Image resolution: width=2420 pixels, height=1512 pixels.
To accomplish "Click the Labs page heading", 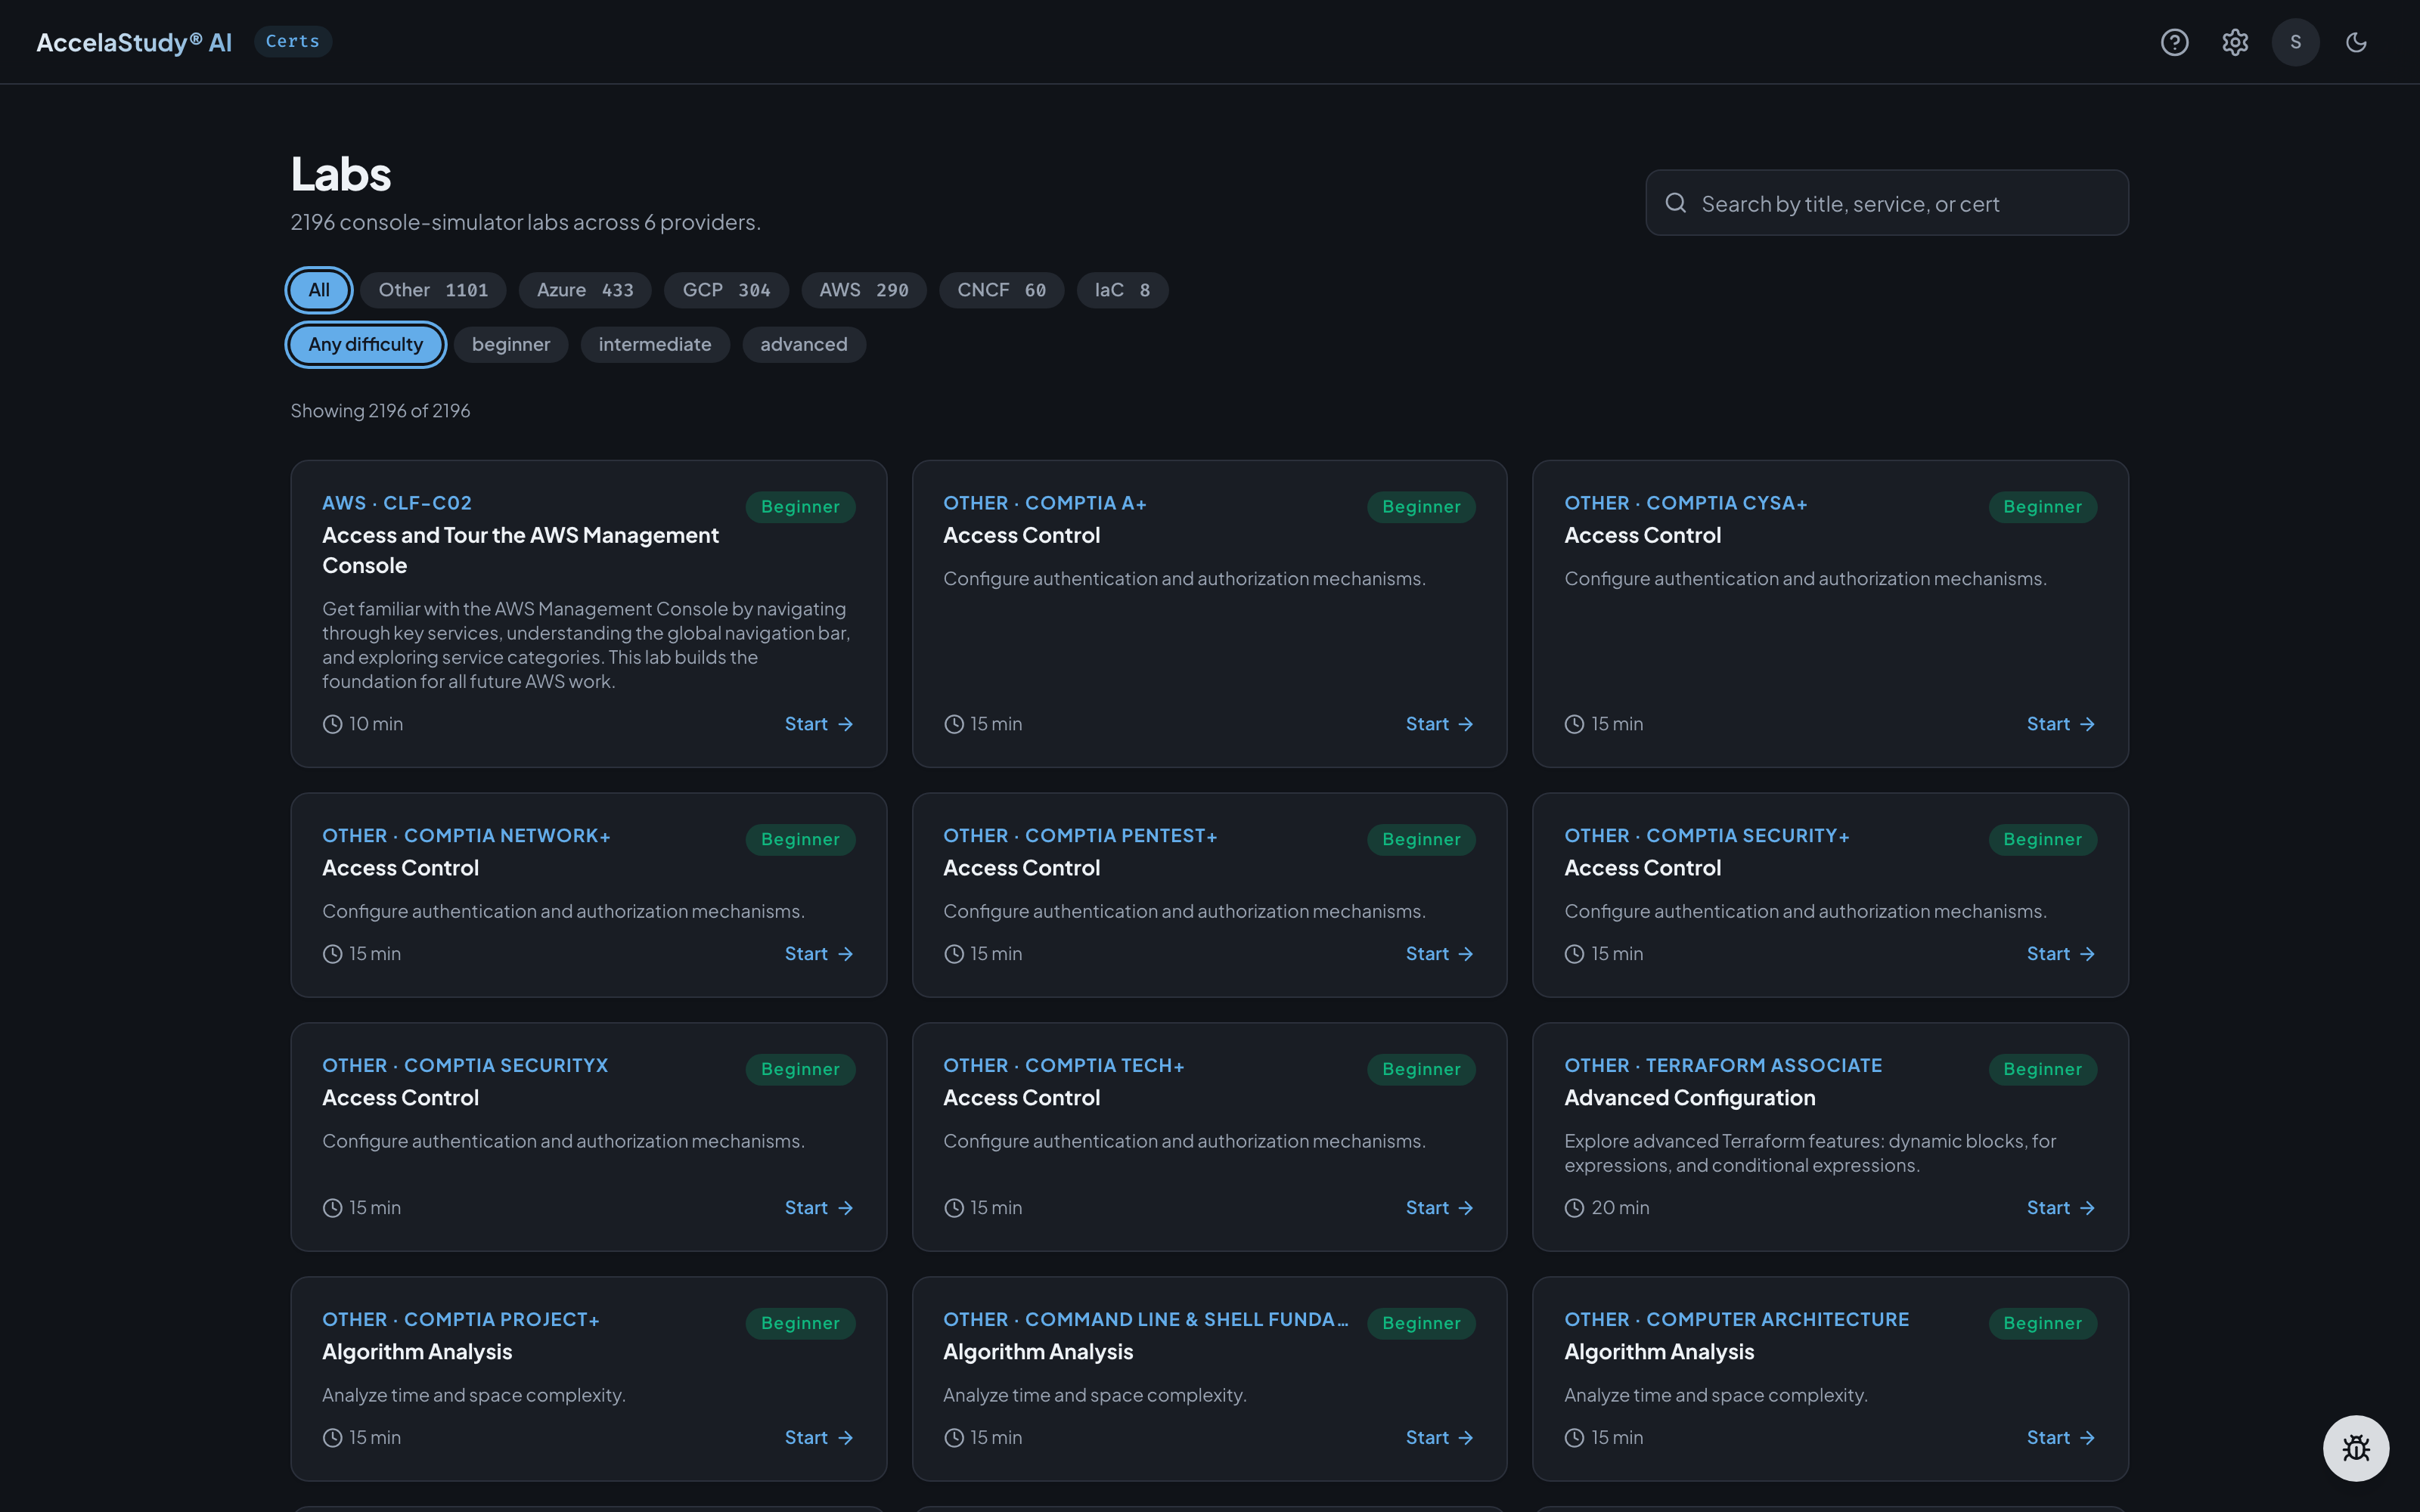I will tap(341, 174).
